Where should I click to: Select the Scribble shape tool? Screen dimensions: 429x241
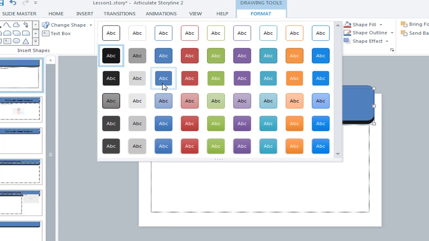point(26,25)
